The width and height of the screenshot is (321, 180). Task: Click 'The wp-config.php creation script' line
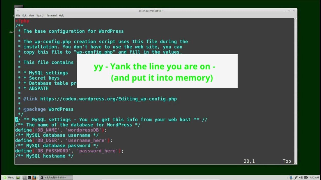[x=103, y=41]
